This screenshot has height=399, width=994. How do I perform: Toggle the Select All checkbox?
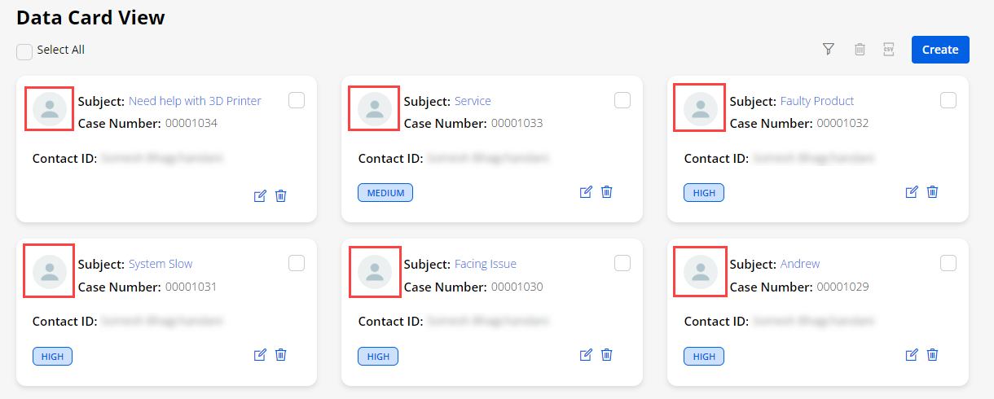(24, 51)
